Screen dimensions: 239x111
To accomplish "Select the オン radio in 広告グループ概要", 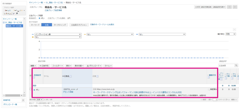I will tap(39, 18).
